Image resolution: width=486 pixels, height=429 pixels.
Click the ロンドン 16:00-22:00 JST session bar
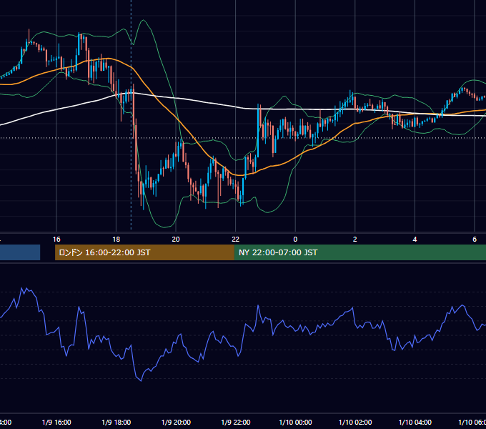144,252
